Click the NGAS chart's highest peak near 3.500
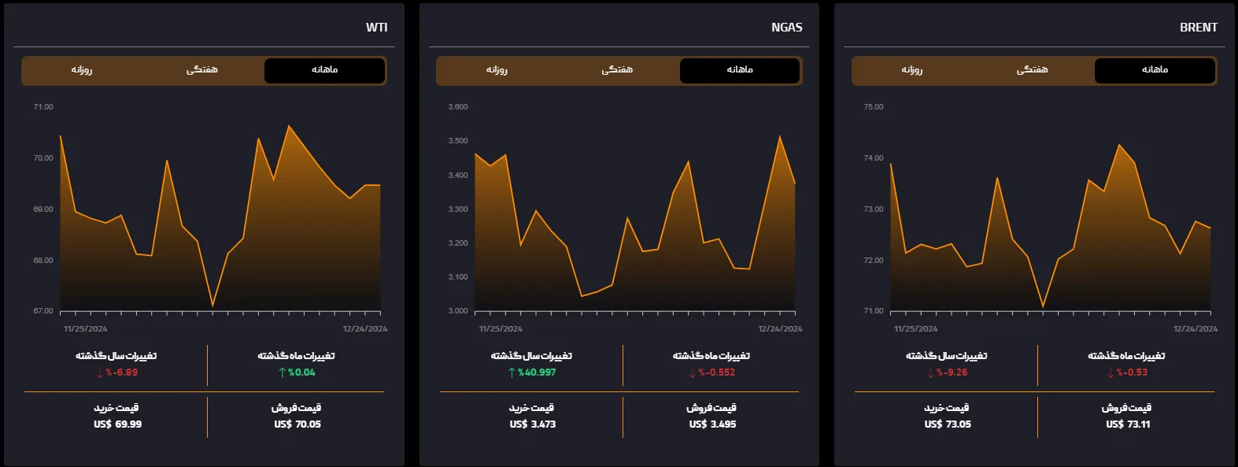This screenshot has height=467, width=1238. click(780, 137)
